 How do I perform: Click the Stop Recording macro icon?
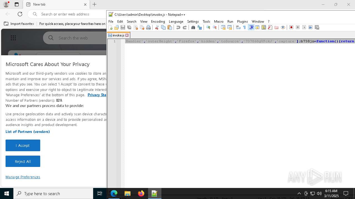[x=298, y=27]
